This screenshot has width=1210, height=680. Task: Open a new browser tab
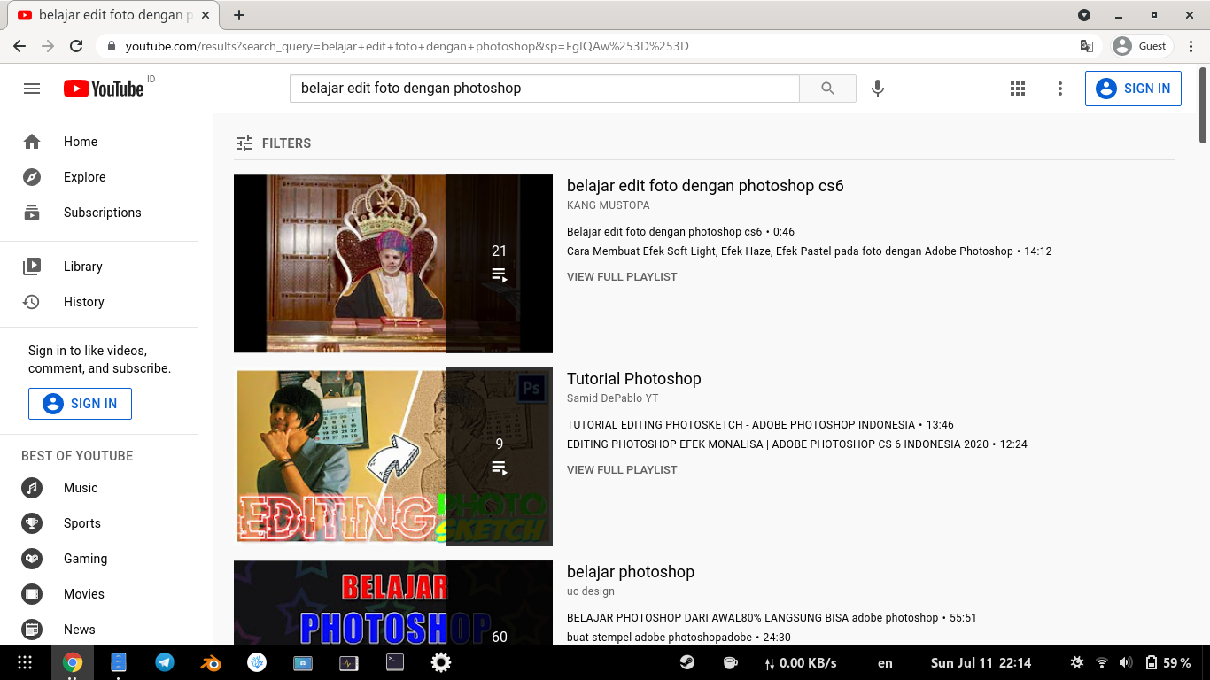click(x=239, y=15)
